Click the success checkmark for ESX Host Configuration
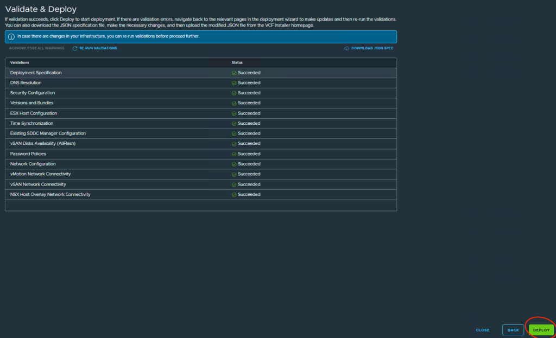The image size is (556, 338). coord(234,113)
